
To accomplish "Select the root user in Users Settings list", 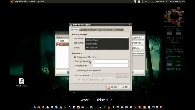I will (62, 41).
